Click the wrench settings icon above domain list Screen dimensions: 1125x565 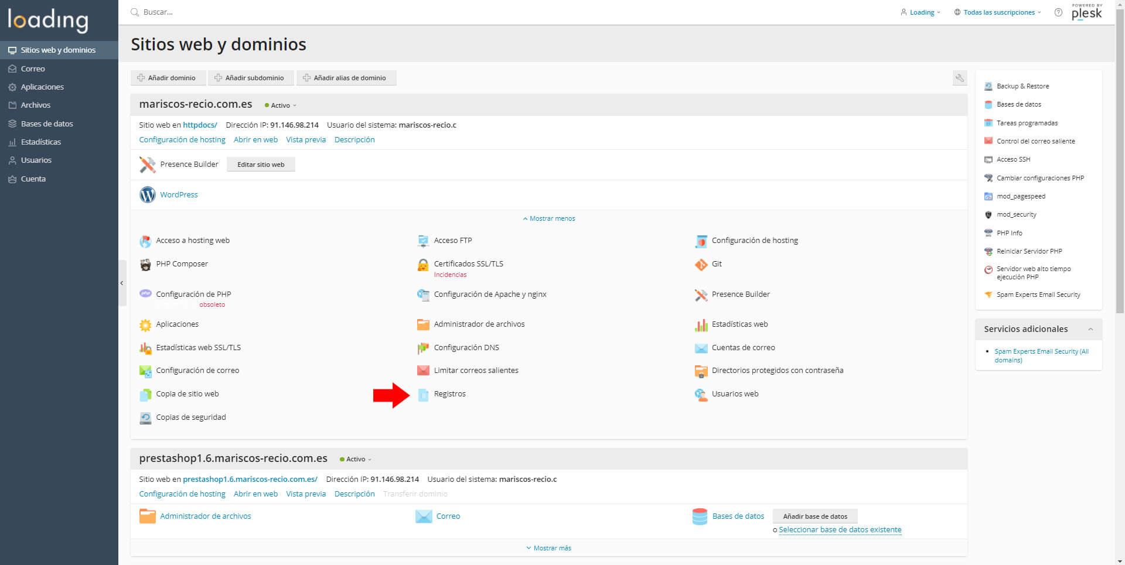point(959,78)
